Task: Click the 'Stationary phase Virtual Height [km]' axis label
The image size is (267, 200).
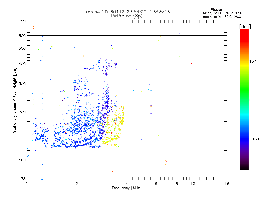Action: coord(15,100)
